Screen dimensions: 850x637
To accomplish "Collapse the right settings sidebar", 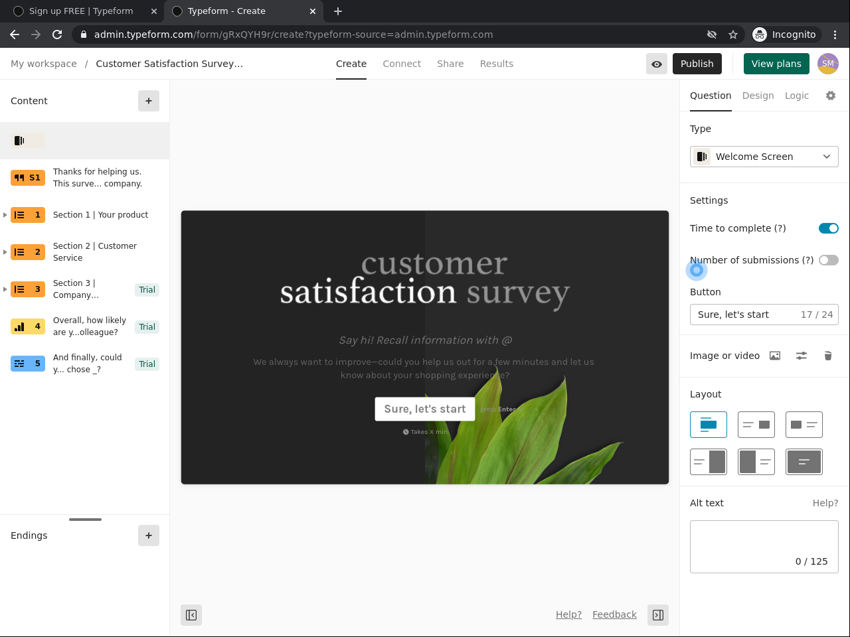I will (x=658, y=615).
